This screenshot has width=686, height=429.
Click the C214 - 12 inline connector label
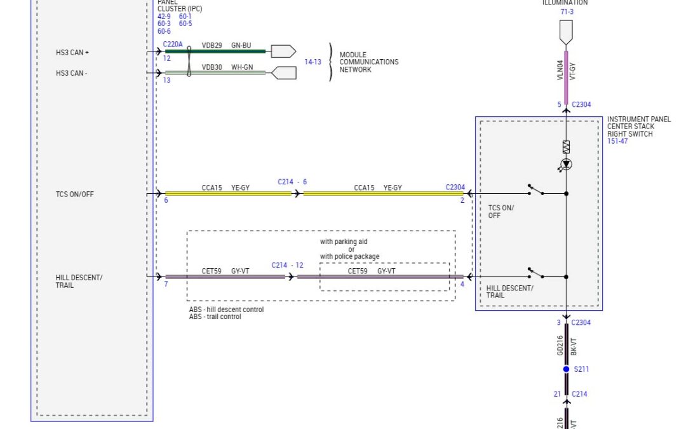[x=287, y=265]
